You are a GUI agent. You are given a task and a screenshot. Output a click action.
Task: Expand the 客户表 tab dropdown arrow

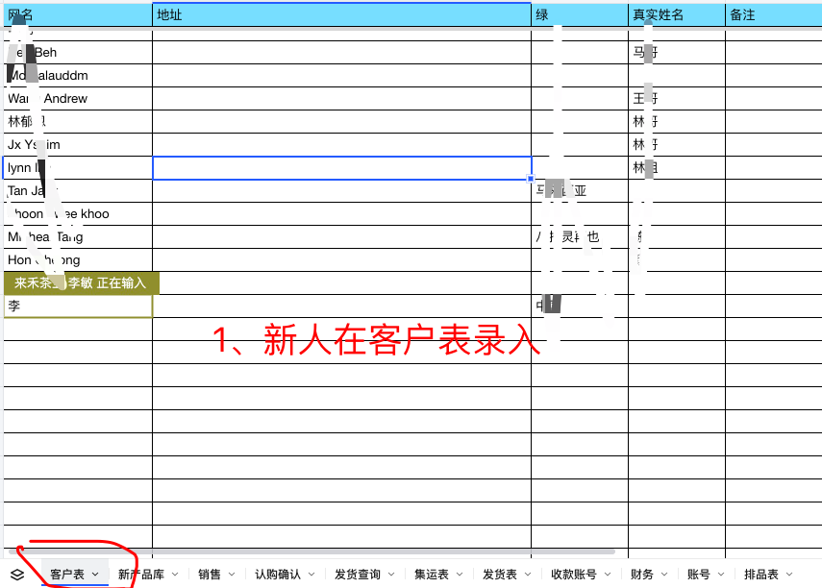[94, 575]
